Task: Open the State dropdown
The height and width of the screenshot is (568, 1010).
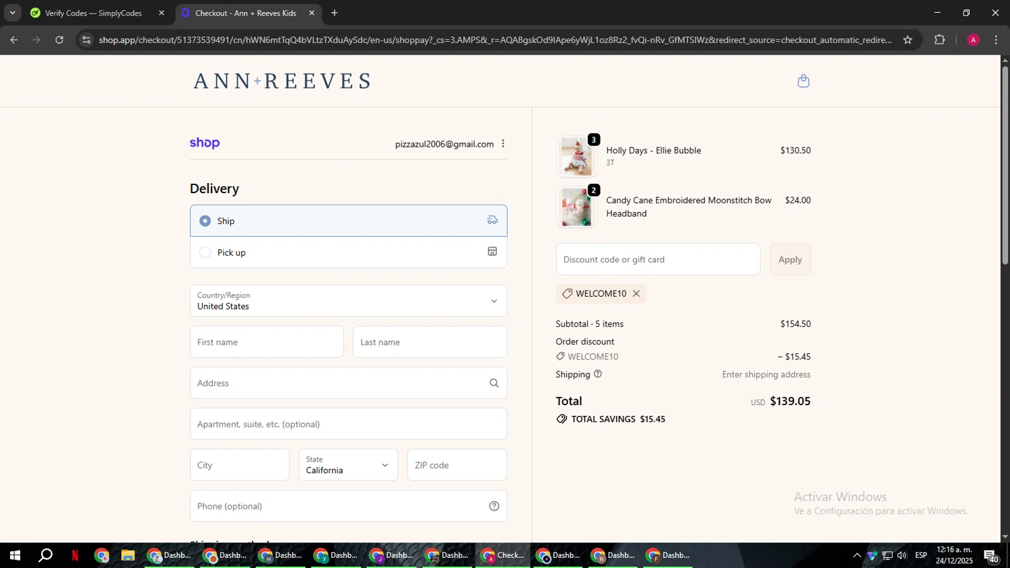Action: (x=348, y=465)
